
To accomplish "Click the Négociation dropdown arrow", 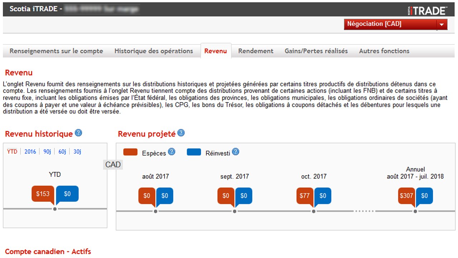I will [x=442, y=24].
